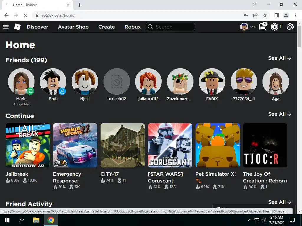
Task: Click The Joy Of Creation : Reborn title
Action: (x=265, y=177)
